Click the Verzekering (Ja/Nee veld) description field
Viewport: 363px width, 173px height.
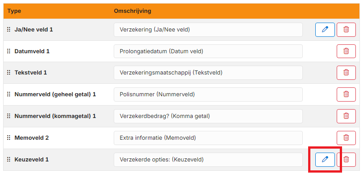pyautogui.click(x=208, y=30)
